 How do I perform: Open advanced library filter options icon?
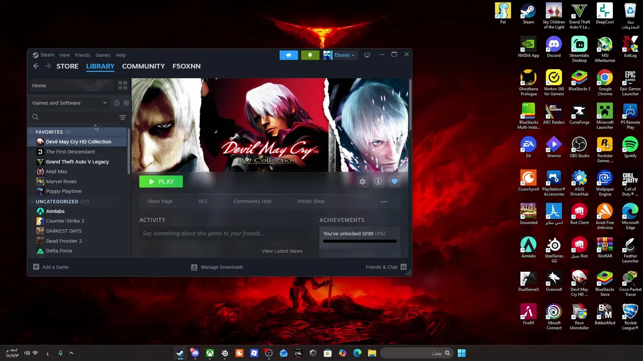point(123,117)
